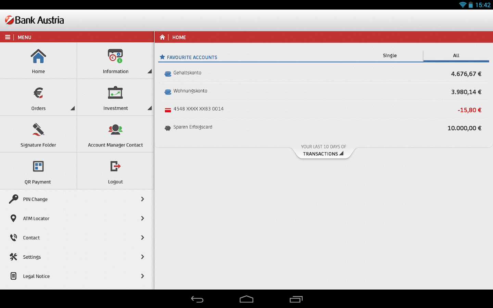Image resolution: width=493 pixels, height=308 pixels.
Task: Tap the Android back navigation button
Action: [197, 299]
